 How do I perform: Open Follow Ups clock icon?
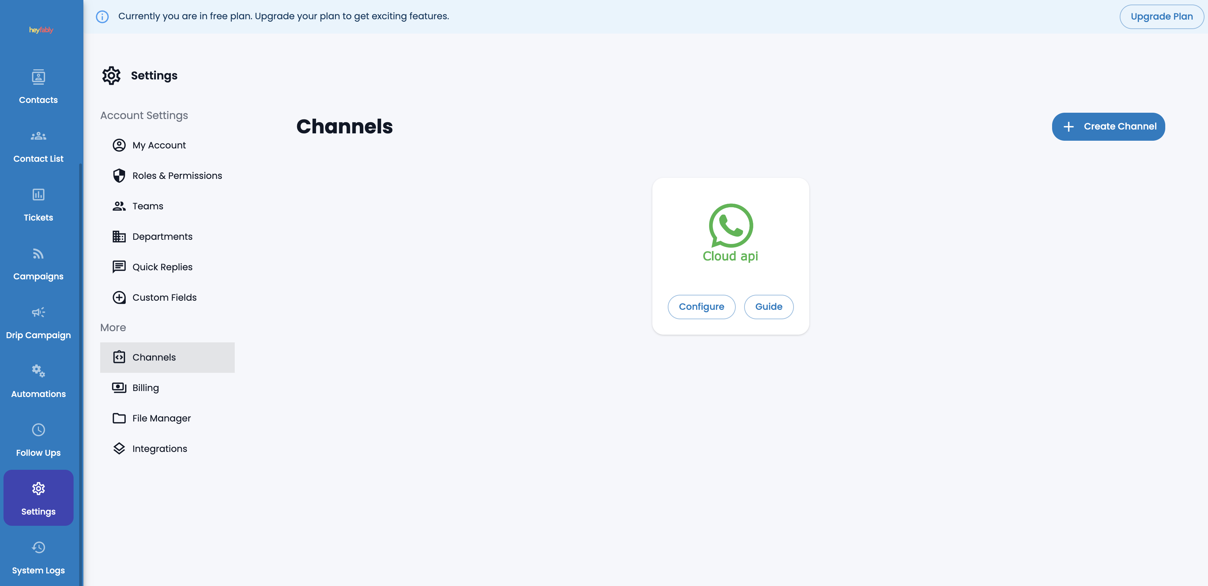coord(39,430)
